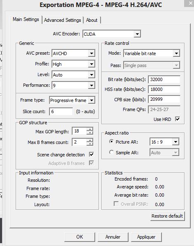
Task: Open the Rate control Mode dropdown
Action: click(x=152, y=53)
